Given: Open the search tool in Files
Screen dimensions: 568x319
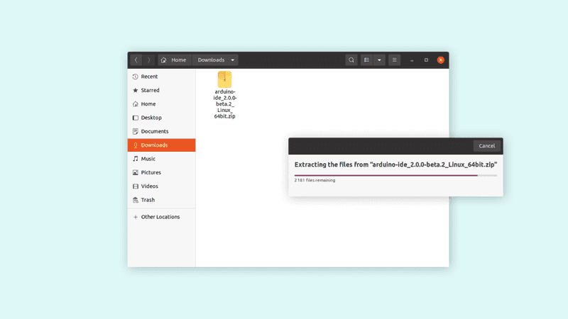Looking at the screenshot, I should [351, 60].
